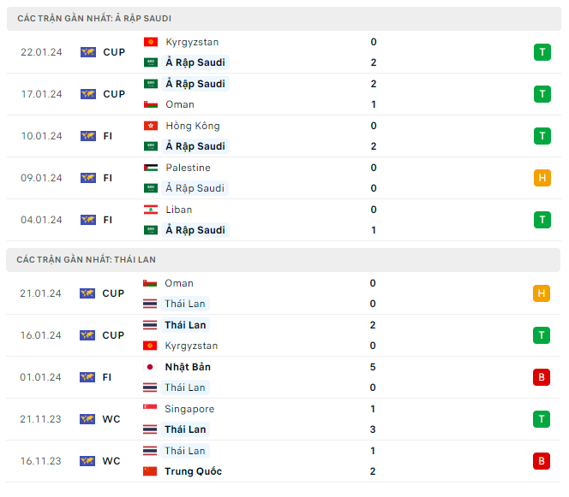Click the Palestine flag icon
The image size is (569, 497).
coord(151,168)
